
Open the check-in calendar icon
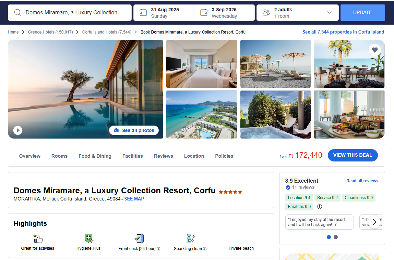[143, 13]
